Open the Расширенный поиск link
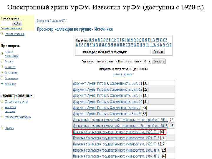The image size is (212, 159). 11,28
